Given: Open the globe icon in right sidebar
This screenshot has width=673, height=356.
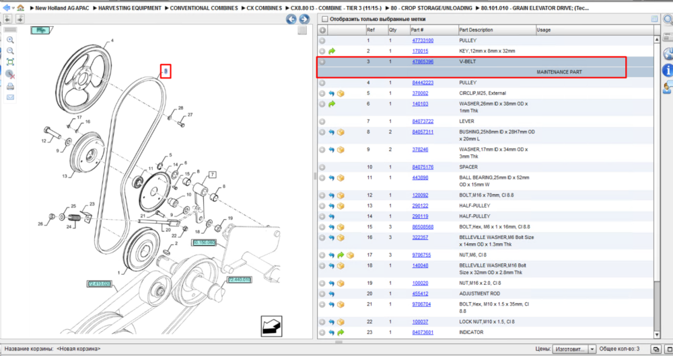Looking at the screenshot, I should (x=668, y=54).
